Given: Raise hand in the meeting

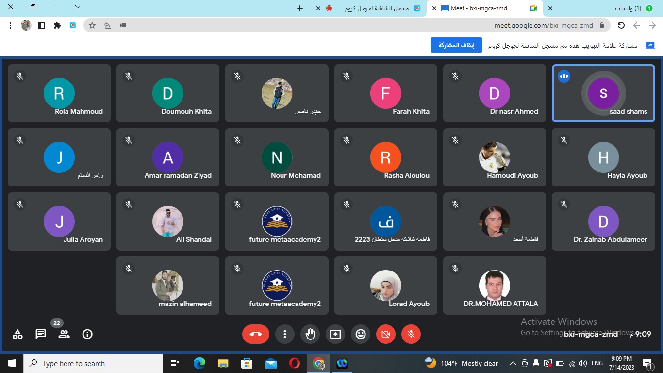Looking at the screenshot, I should (x=310, y=334).
